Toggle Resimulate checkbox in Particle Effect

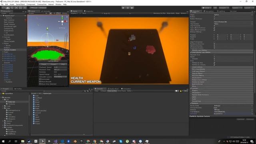[x=40, y=79]
